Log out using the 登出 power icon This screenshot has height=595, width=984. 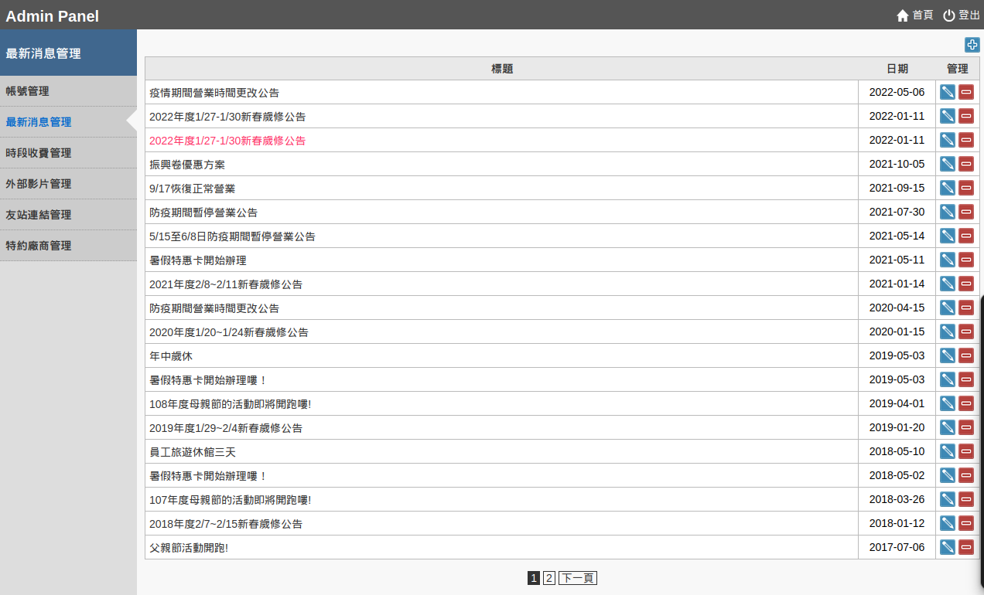click(x=962, y=15)
